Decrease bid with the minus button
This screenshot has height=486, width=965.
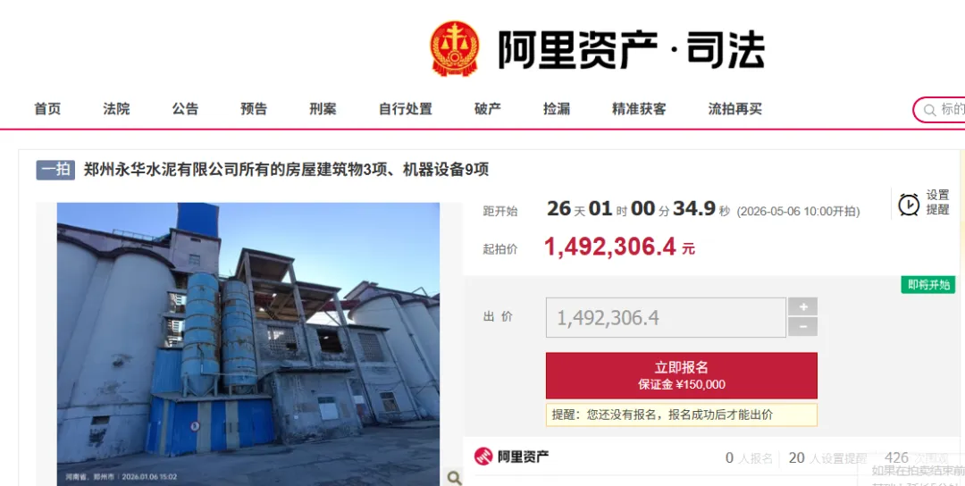point(802,327)
